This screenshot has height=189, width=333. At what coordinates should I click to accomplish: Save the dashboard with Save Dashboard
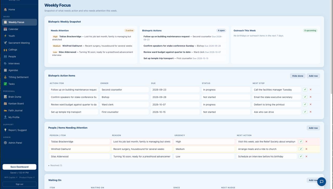(20, 167)
